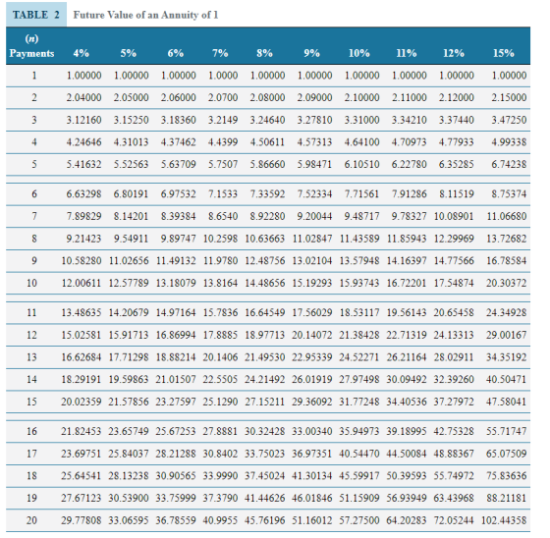Click the 'TABLE 2' label
Viewport: 550px width, 538px height.
[x=36, y=15]
